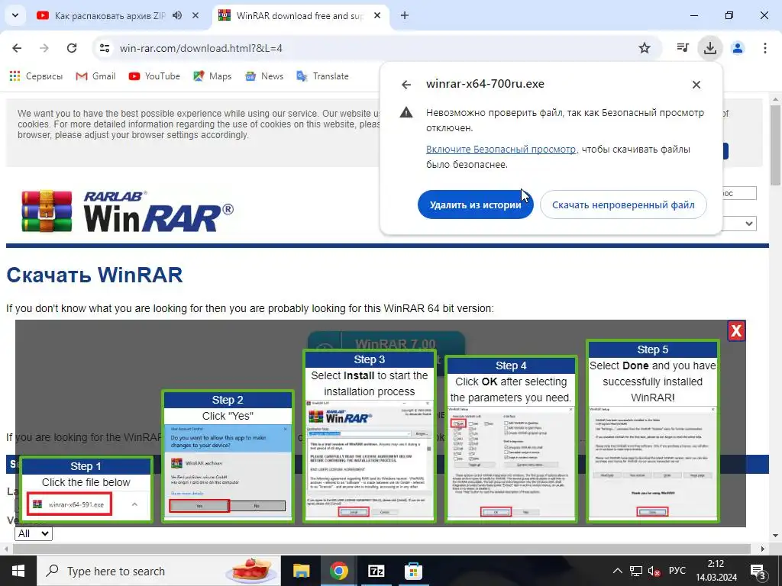
Task: Open the muted volume tray icon
Action: click(654, 571)
